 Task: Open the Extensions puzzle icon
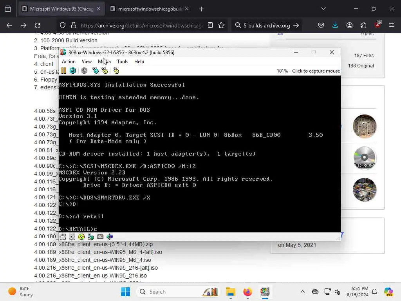point(363,25)
